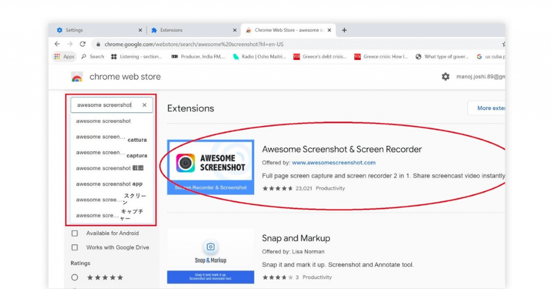The height and width of the screenshot is (289, 553).
Task: Click the Extensions section heading
Action: tap(191, 108)
